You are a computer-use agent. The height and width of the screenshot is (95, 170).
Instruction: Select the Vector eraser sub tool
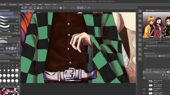10,30
